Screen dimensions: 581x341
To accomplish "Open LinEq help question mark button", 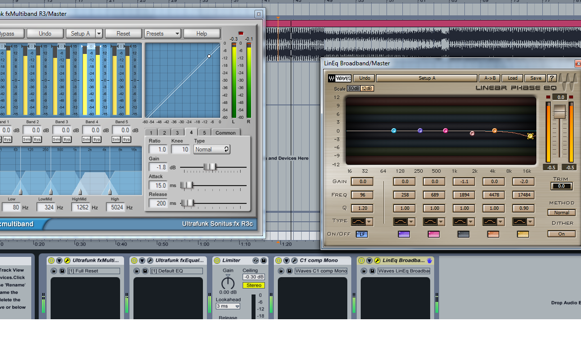I will 551,78.
